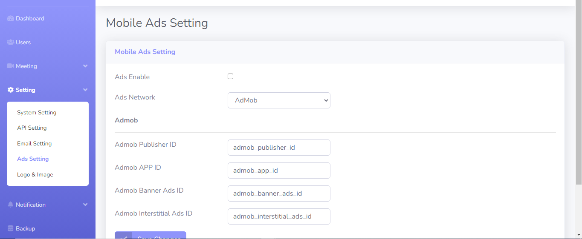Toggle the Ads Enable checkbox
The image size is (582, 239).
[x=230, y=77]
